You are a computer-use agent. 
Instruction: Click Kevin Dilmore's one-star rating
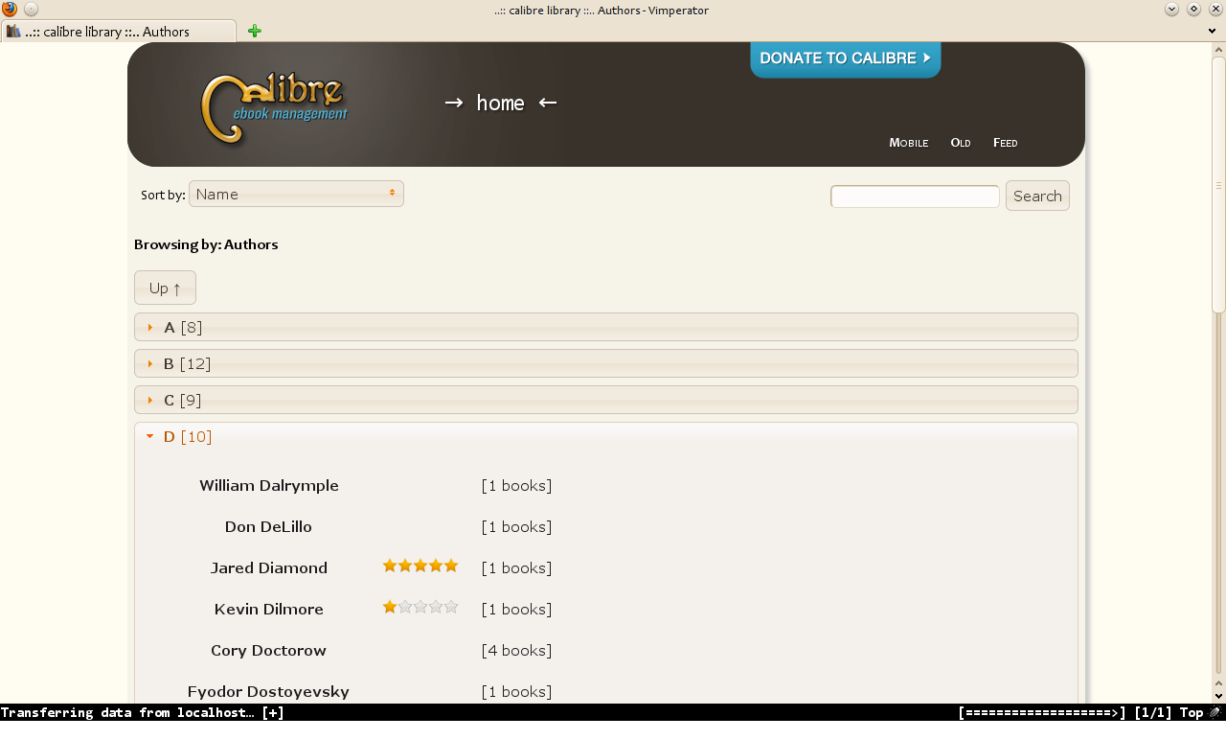point(420,608)
